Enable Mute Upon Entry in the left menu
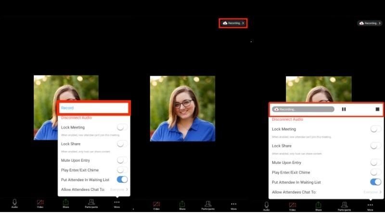The image size is (385, 213). 123,160
